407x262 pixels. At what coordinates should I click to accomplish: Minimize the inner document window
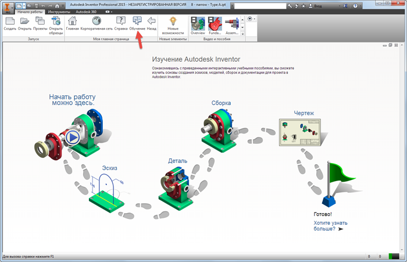(x=385, y=45)
